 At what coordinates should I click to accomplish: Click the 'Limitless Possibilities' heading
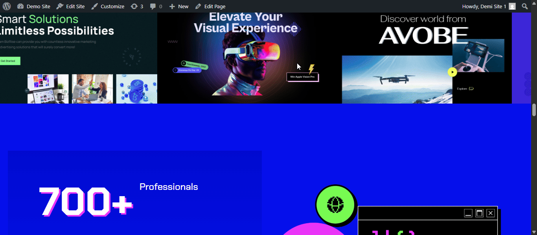(57, 31)
